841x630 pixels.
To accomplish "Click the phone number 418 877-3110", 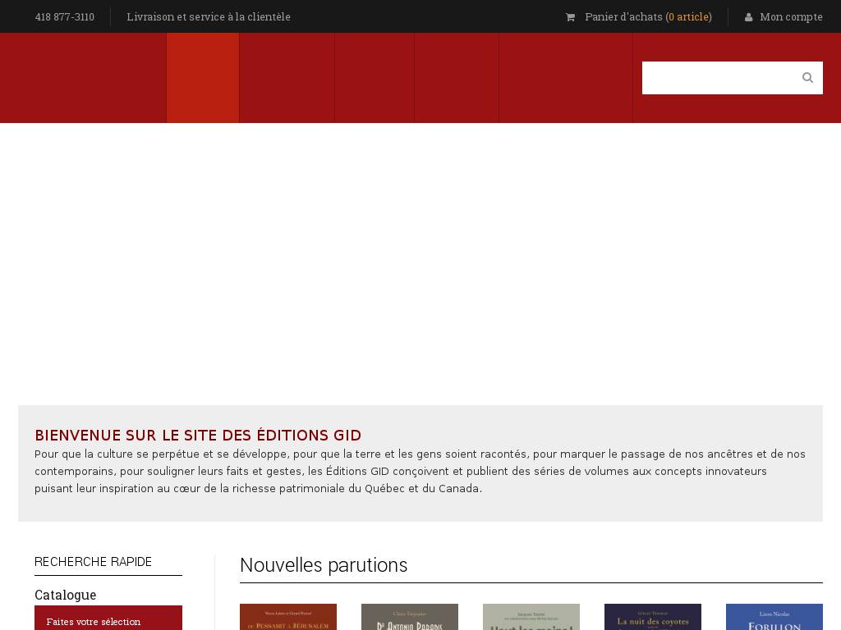I will [x=64, y=17].
